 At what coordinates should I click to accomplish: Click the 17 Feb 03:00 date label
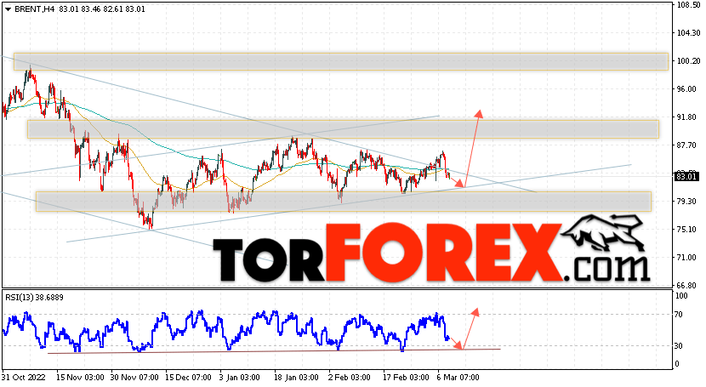pyautogui.click(x=406, y=378)
